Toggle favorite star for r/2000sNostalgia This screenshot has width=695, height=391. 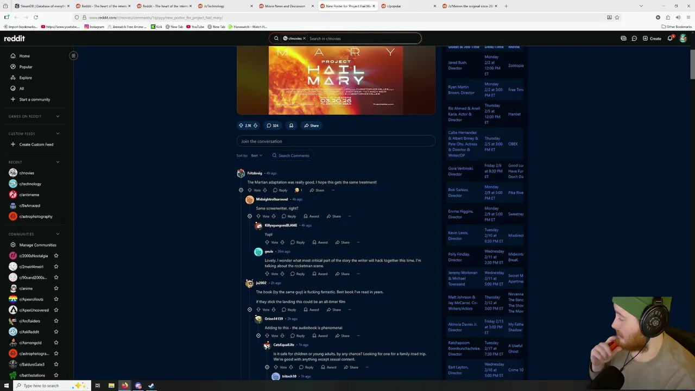coord(56,256)
